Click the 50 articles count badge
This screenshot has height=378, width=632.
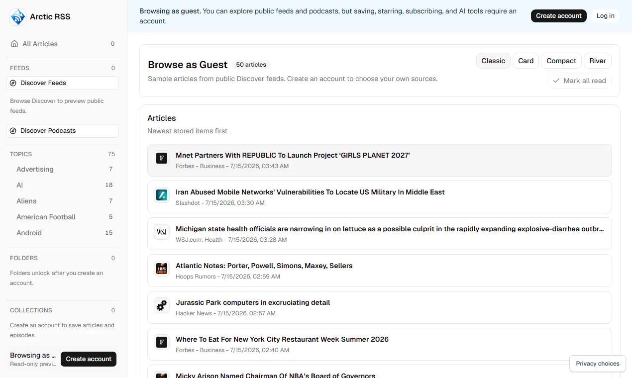[x=251, y=65]
